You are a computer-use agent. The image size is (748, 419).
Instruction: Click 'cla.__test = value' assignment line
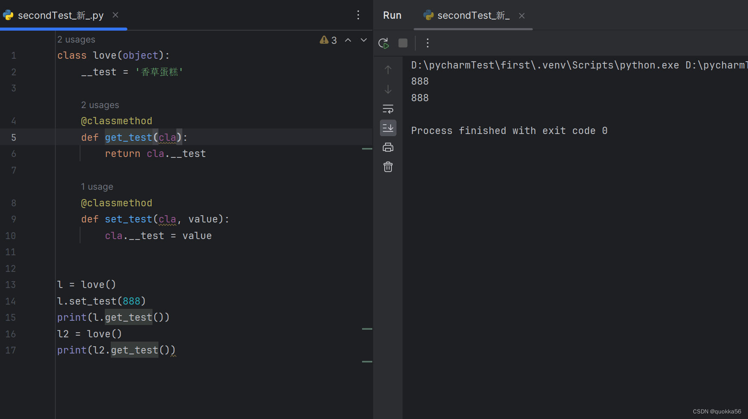[158, 236]
